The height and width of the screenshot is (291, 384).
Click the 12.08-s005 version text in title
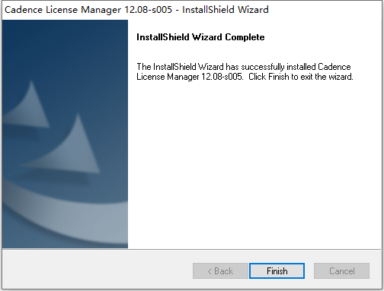(x=148, y=10)
